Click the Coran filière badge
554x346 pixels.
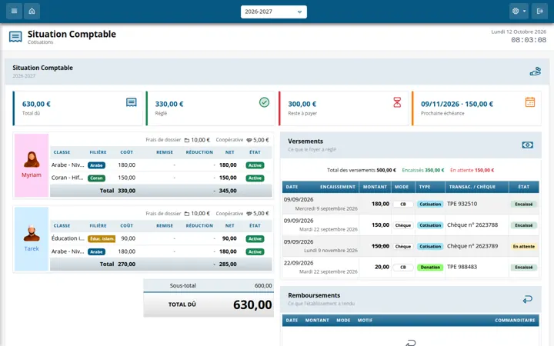(96, 178)
